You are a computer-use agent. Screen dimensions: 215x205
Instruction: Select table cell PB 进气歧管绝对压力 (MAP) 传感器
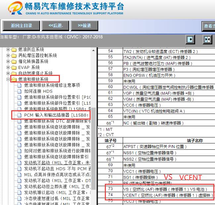169,64
